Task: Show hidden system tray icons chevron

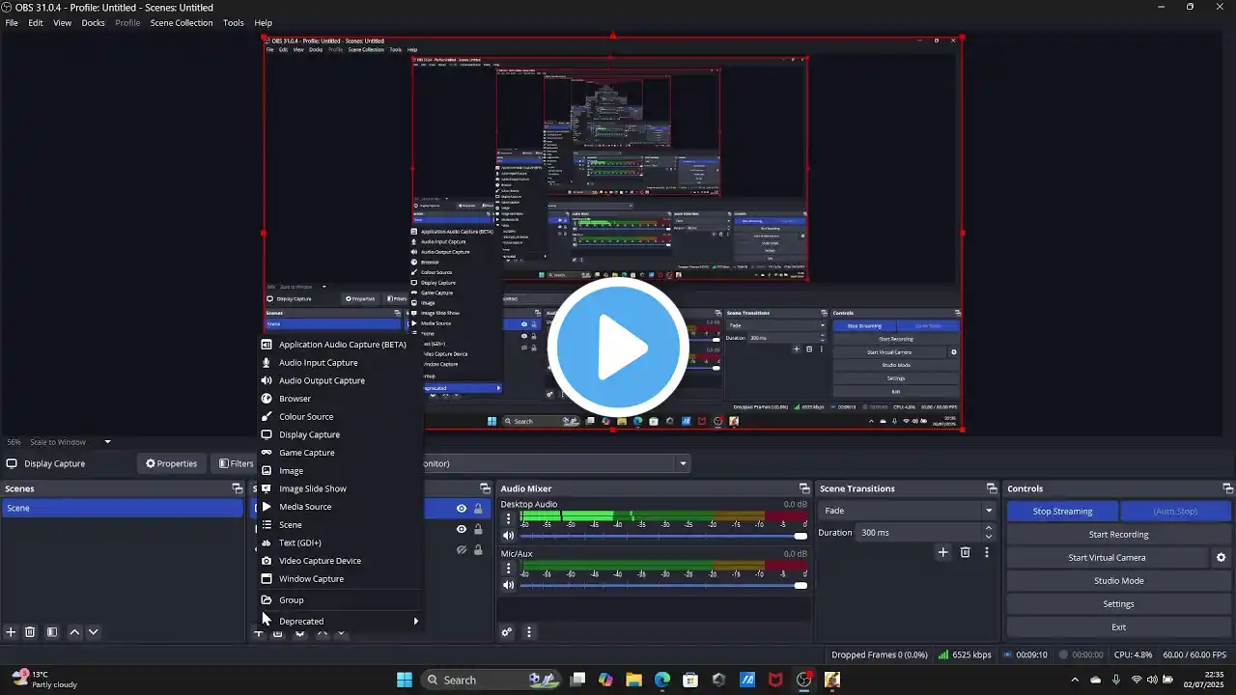Action: [x=1075, y=680]
